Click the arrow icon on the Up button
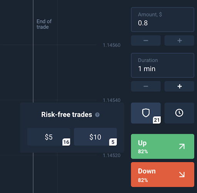Screen dimensions: 197x193 point(182,146)
